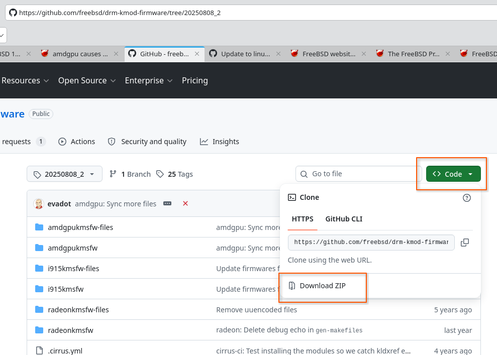Click the Download ZIP file icon
This screenshot has height=355, width=497.
point(292,286)
